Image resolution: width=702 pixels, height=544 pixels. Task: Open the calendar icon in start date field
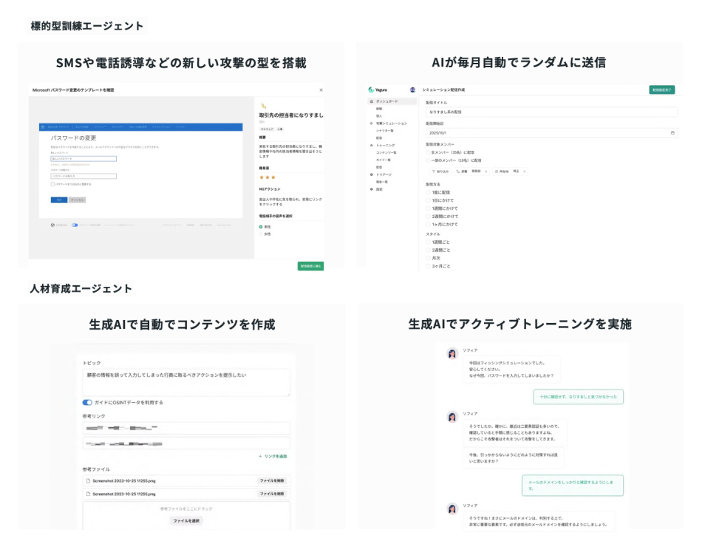(x=672, y=132)
